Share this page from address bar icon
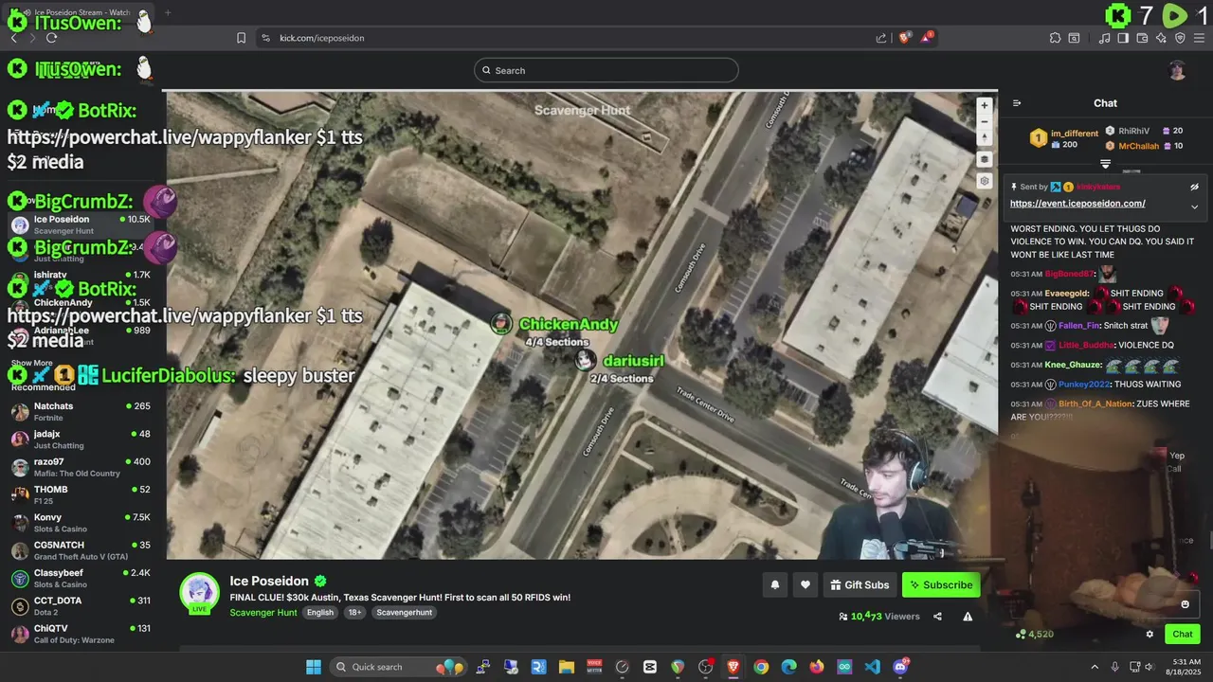The width and height of the screenshot is (1213, 682). coord(881,38)
